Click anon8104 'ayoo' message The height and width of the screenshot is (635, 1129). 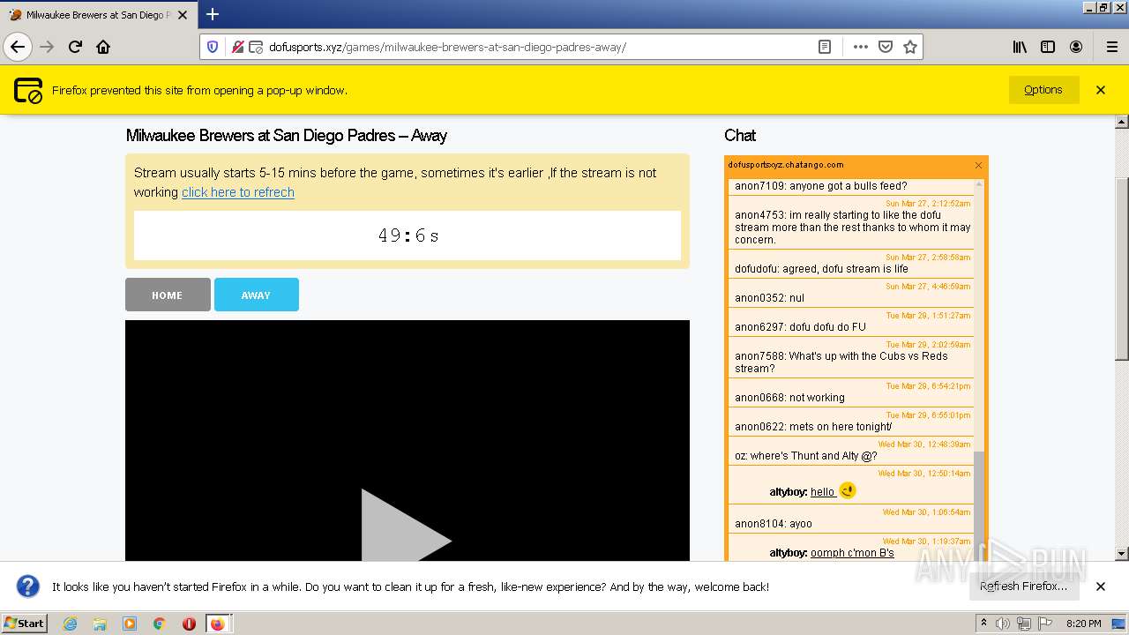774,524
